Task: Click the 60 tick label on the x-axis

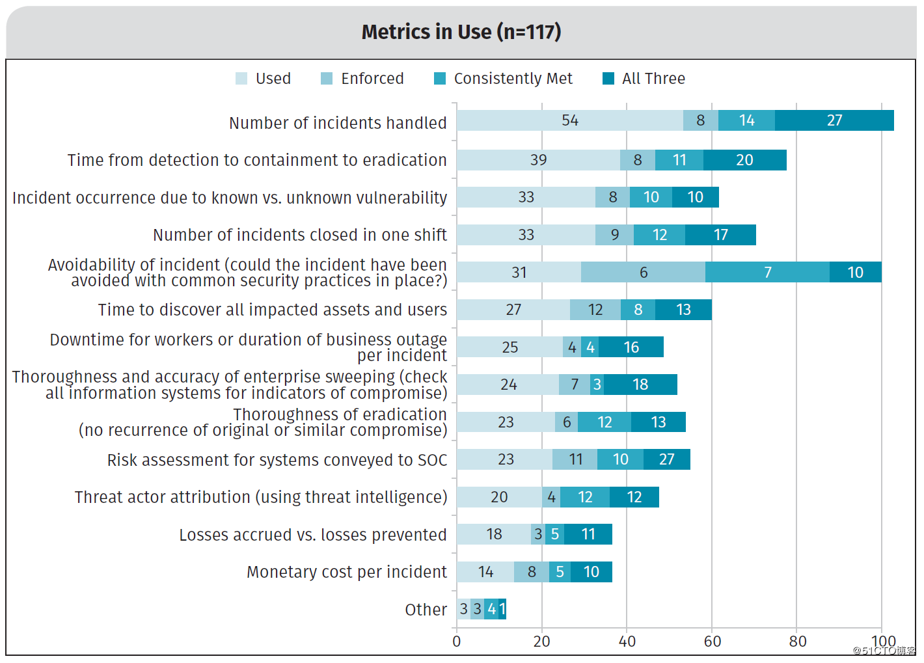Action: coord(712,642)
